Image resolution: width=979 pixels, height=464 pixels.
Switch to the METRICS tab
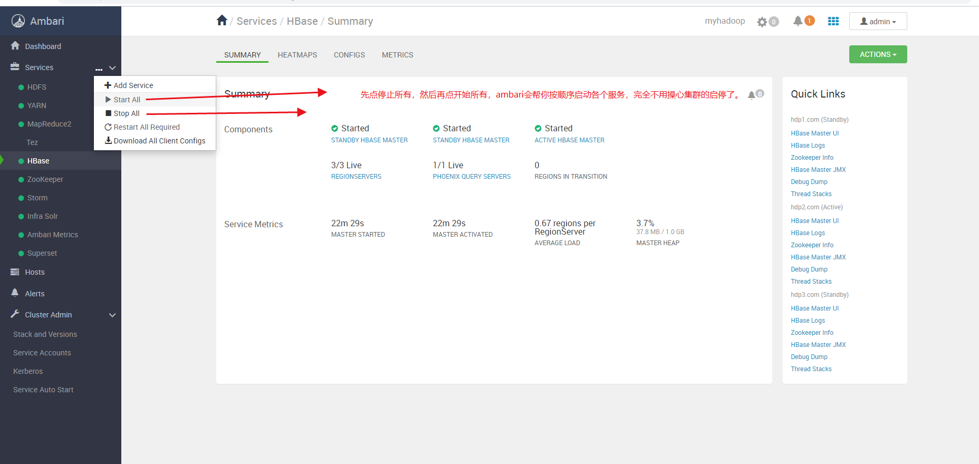[x=398, y=55]
